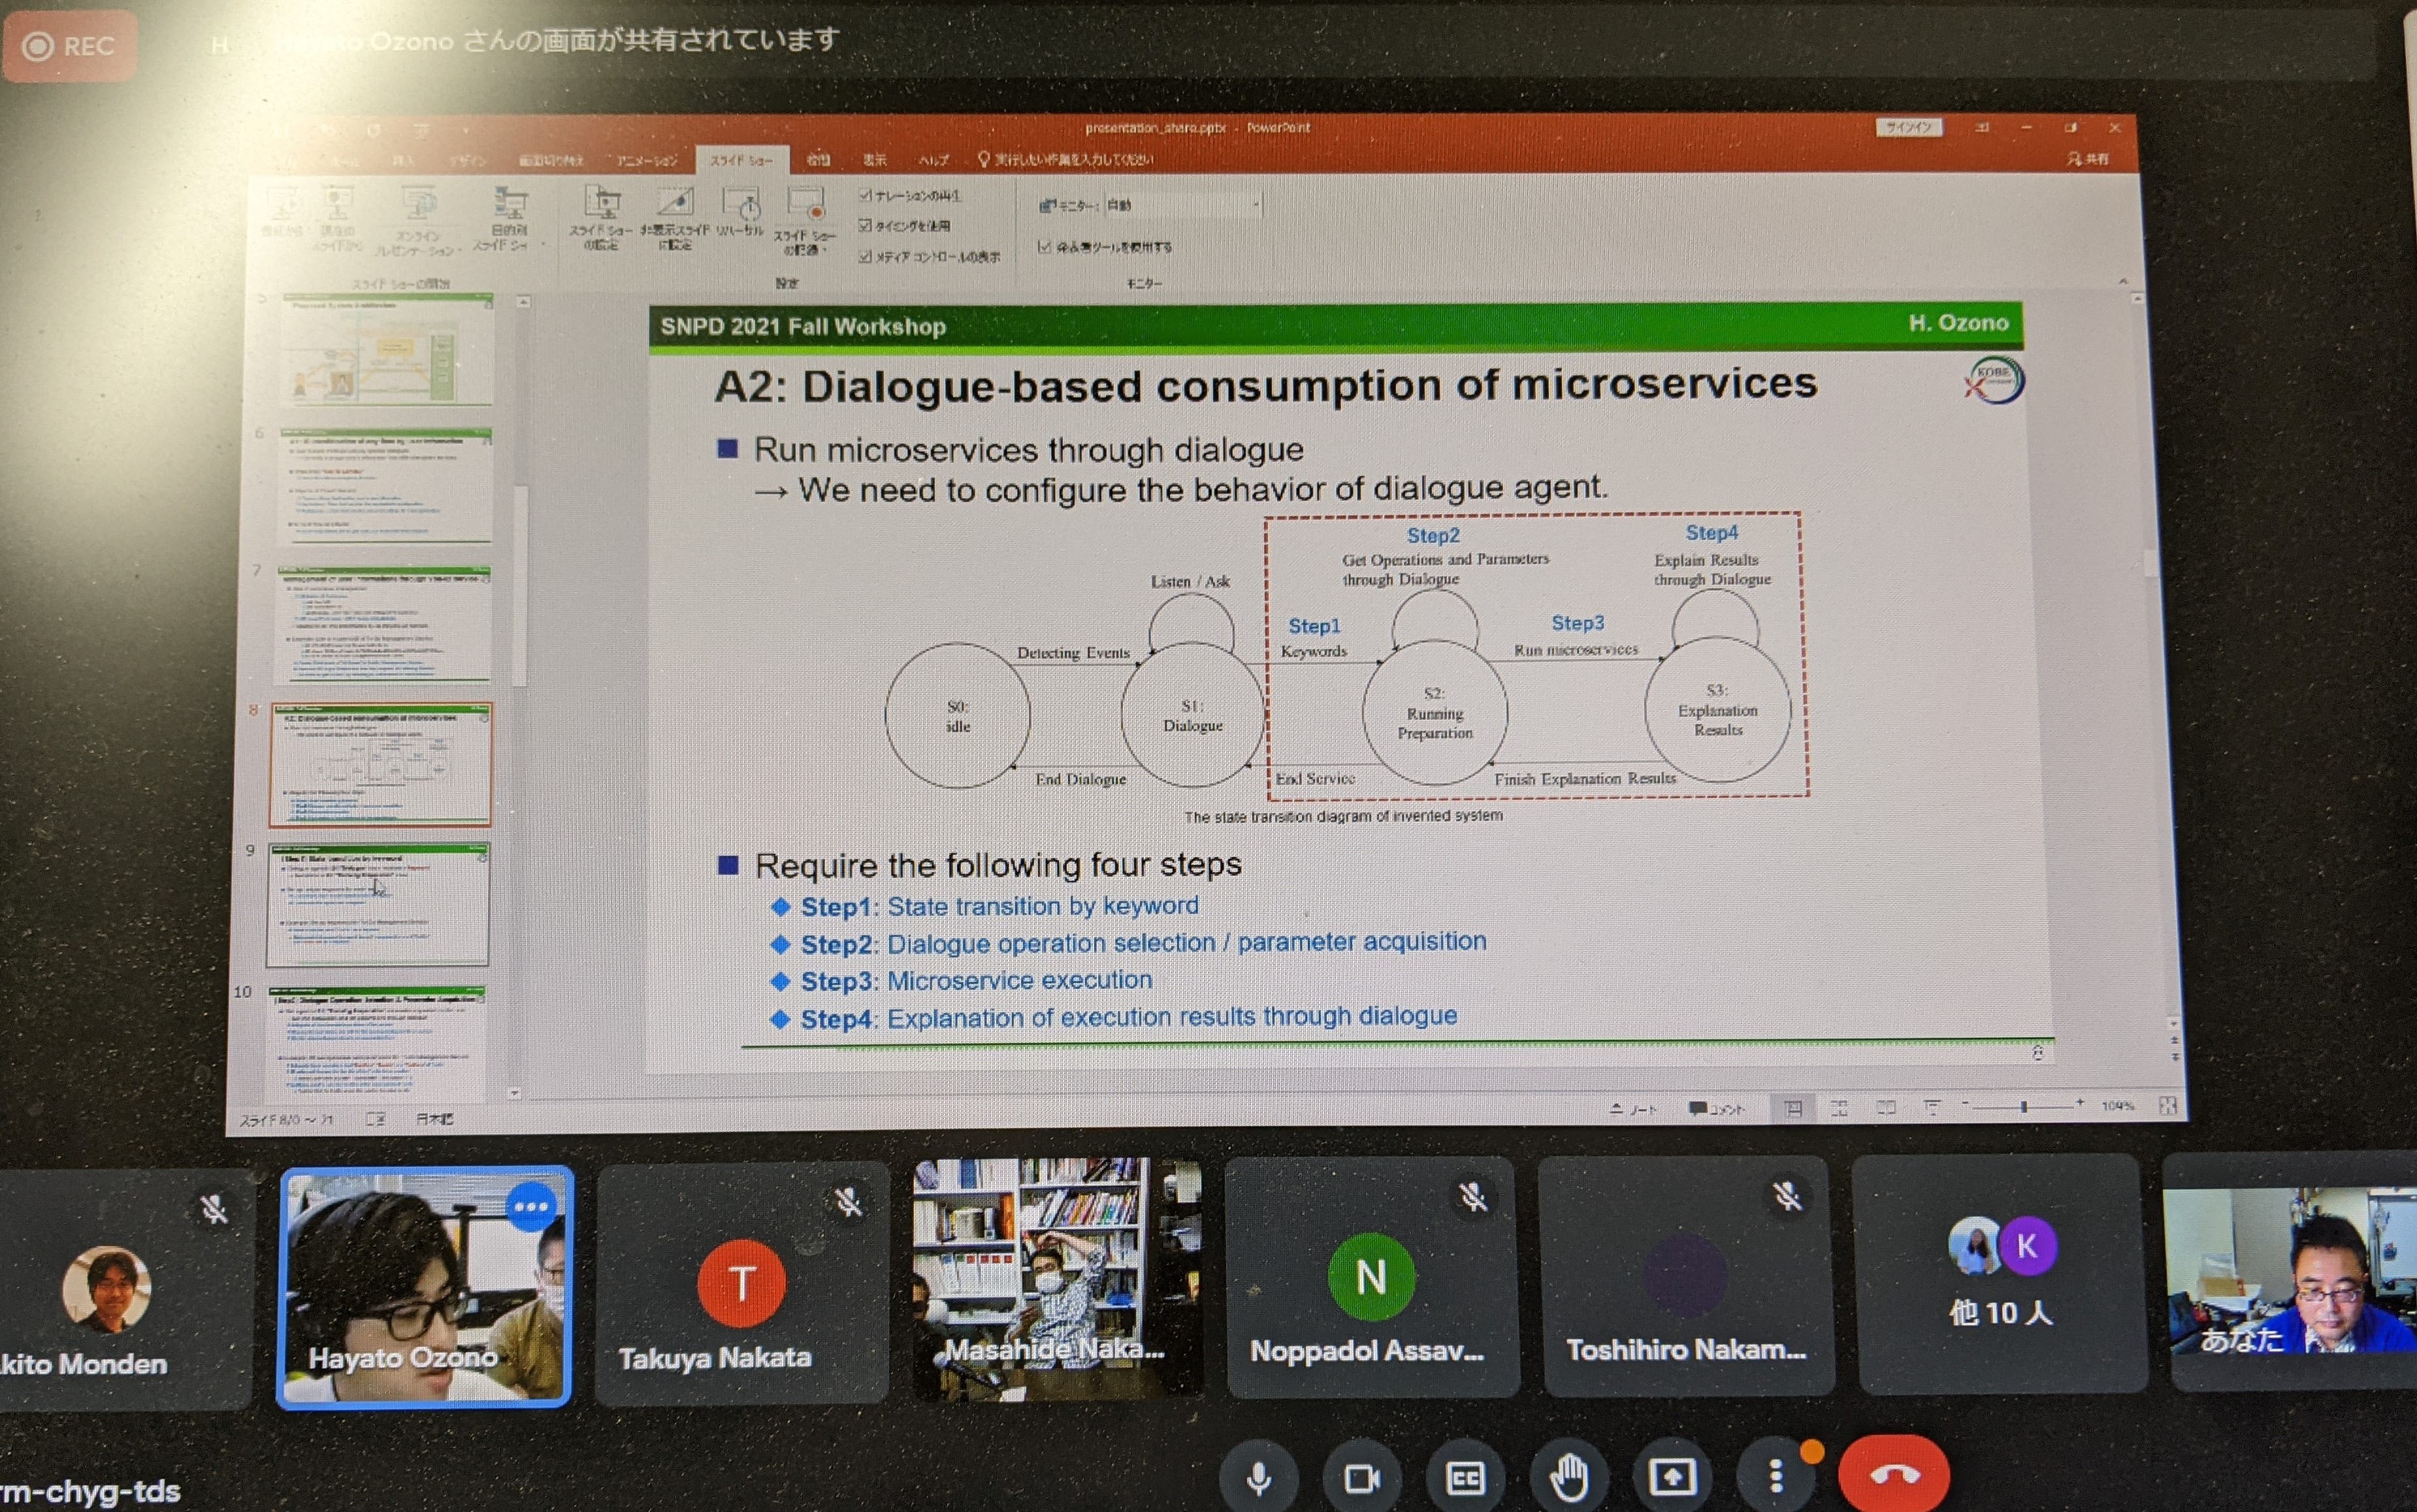This screenshot has width=2417, height=1512.
Task: Mute microphone in Meet control bar
Action: (1259, 1477)
